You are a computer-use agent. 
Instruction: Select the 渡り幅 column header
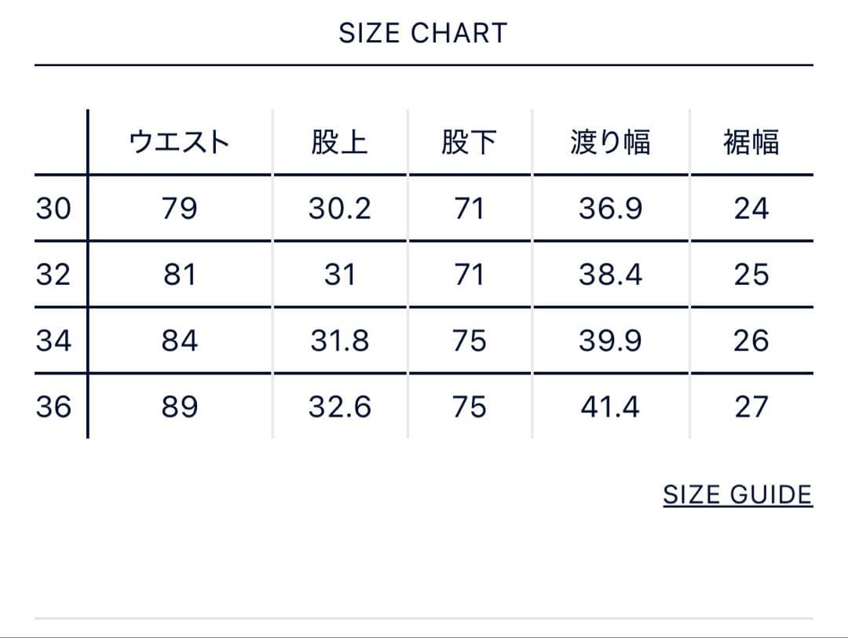pyautogui.click(x=610, y=143)
